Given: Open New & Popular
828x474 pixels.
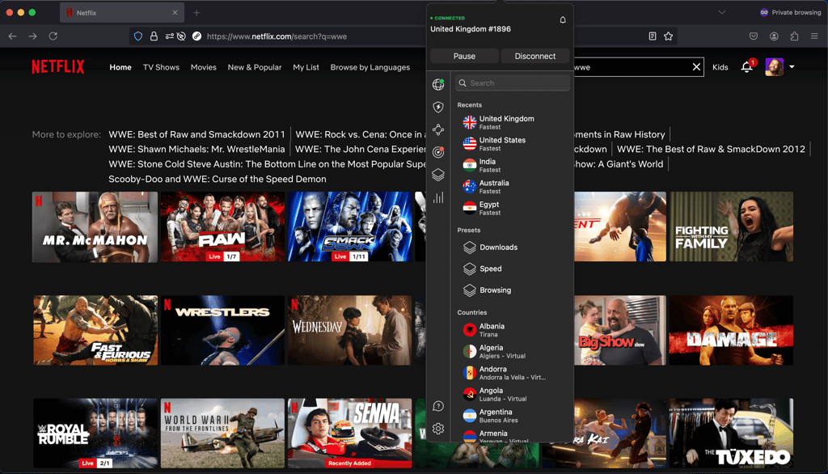Looking at the screenshot, I should [x=255, y=67].
